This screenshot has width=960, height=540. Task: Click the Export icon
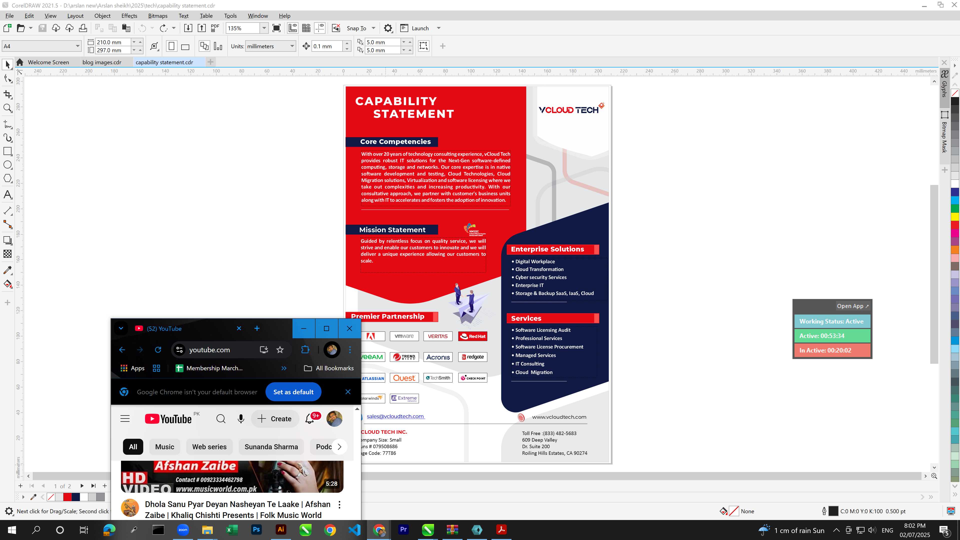tap(201, 28)
